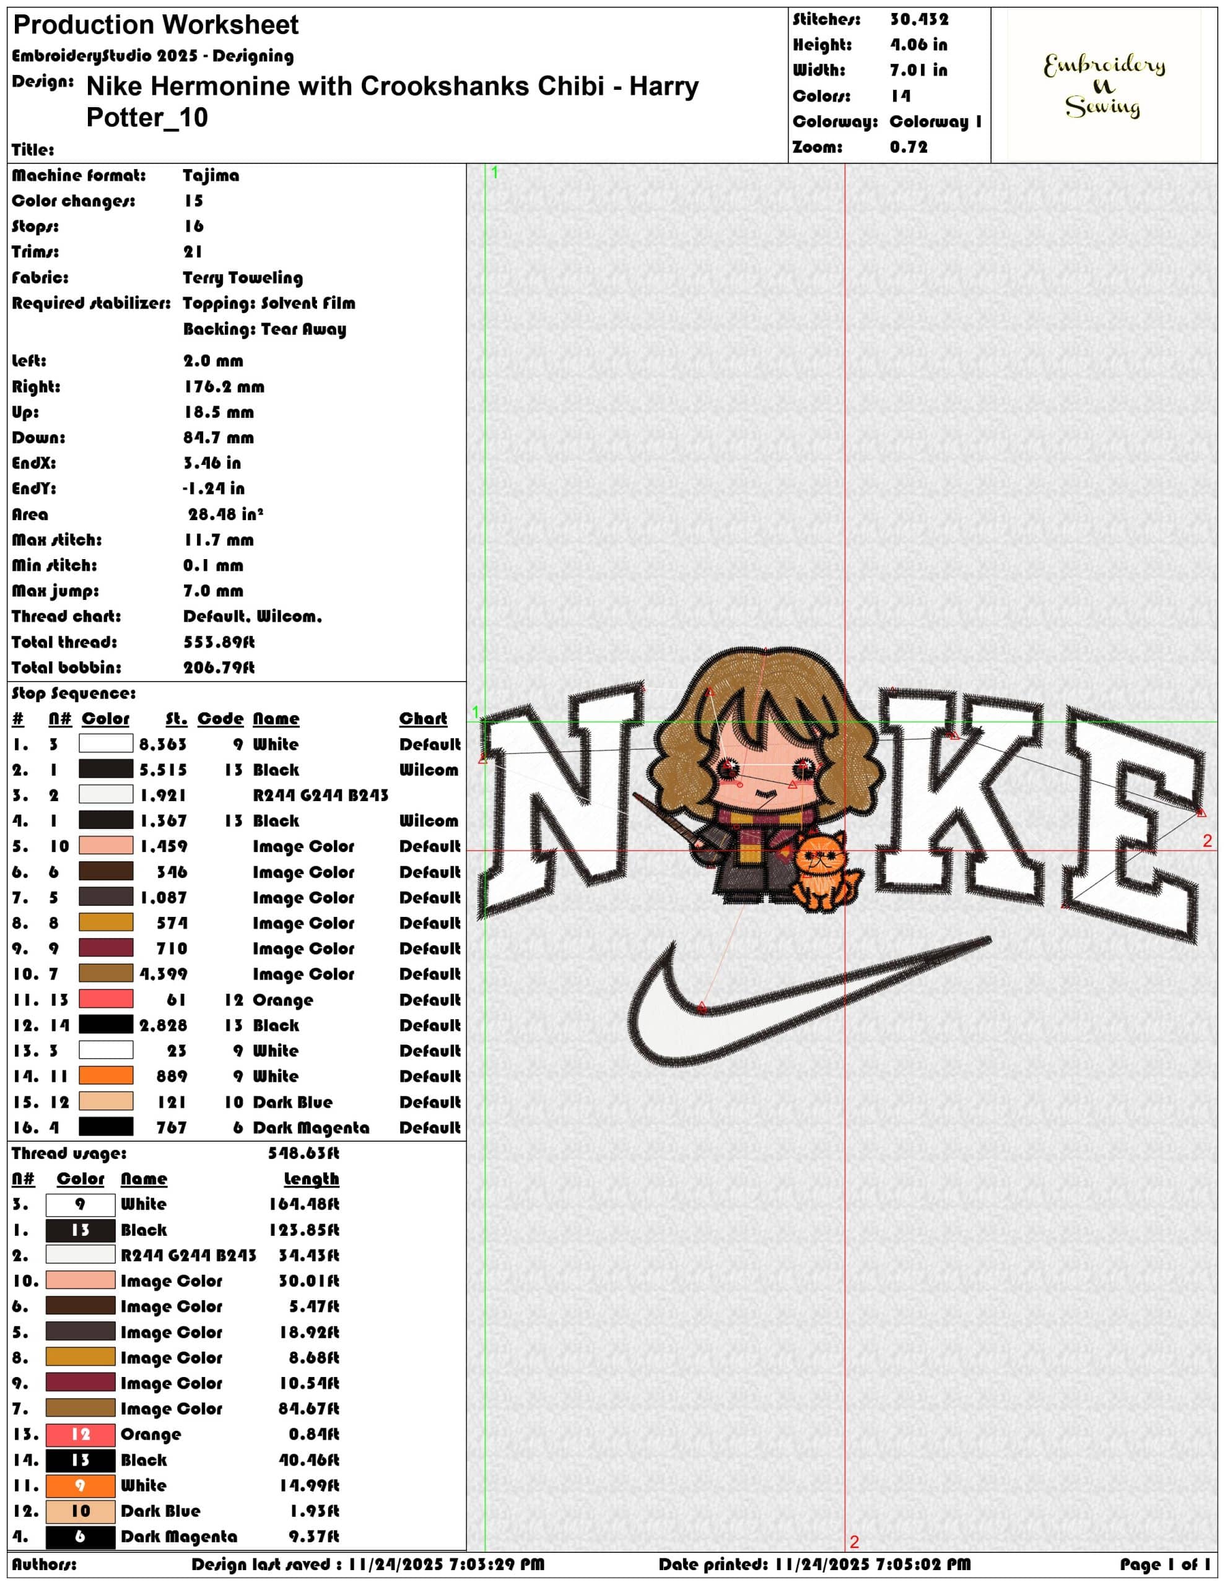The image size is (1225, 1585).
Task: Click the Backing: Tear Away text
Action: coord(264,329)
